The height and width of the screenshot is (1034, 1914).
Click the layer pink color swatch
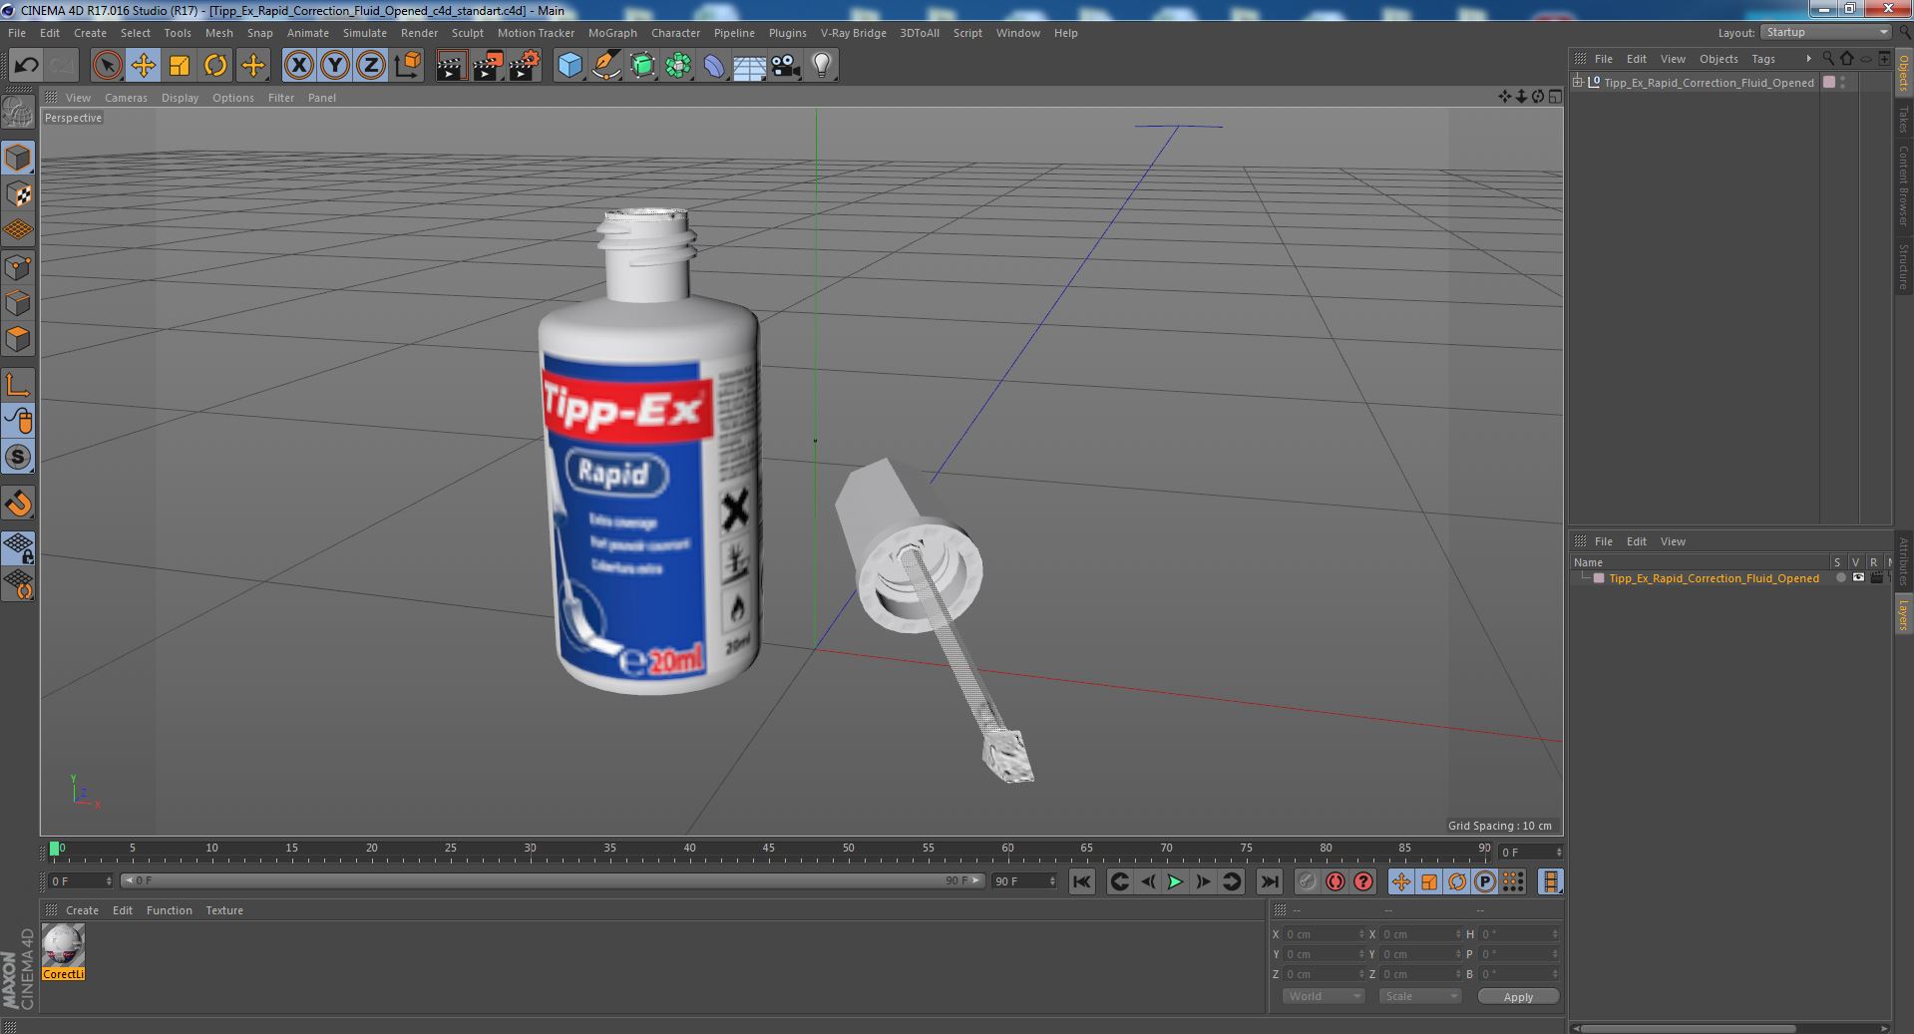(1599, 578)
